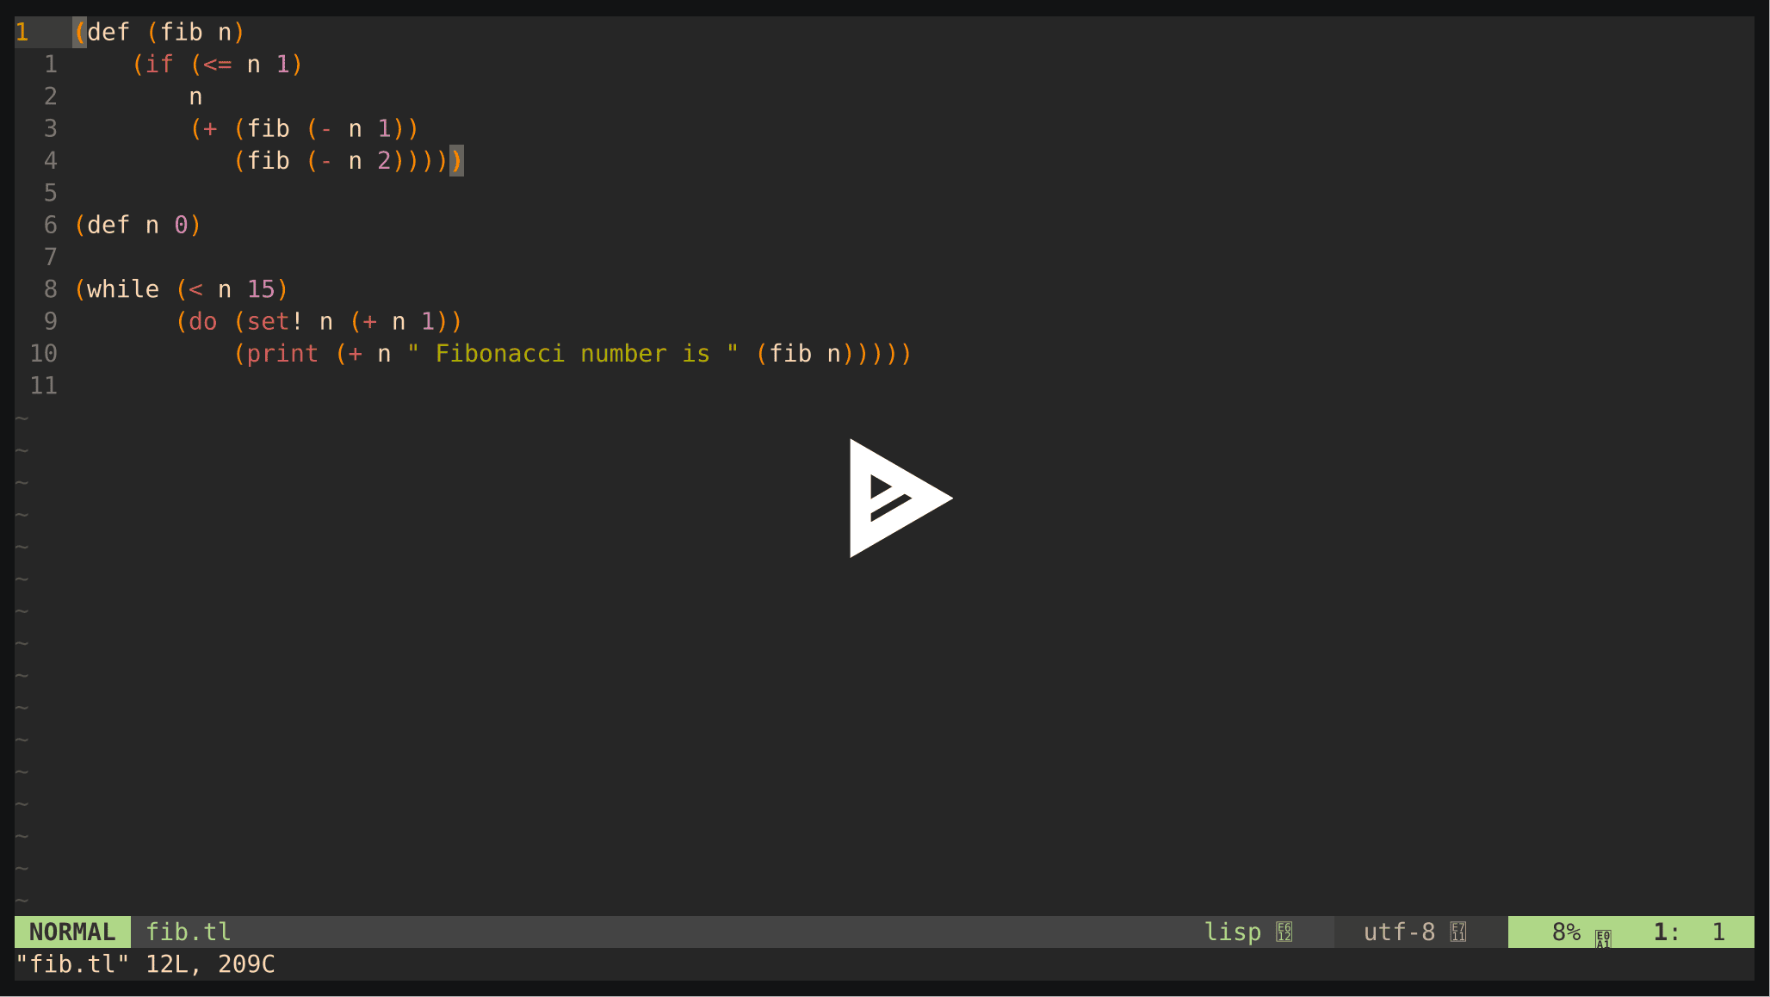Viewport: 1770px width, 997px height.
Task: Click the "if" keyword
Action: pos(159,64)
